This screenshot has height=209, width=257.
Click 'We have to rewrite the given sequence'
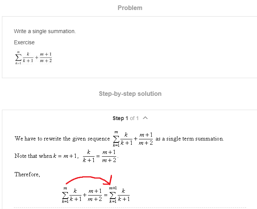point(62,139)
